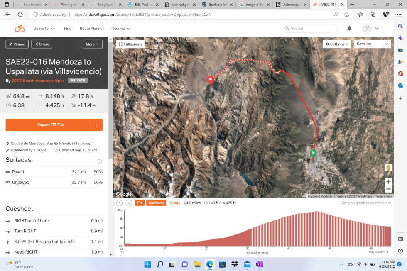
Task: Open the Satellite map type dropdown
Action: tap(373, 44)
